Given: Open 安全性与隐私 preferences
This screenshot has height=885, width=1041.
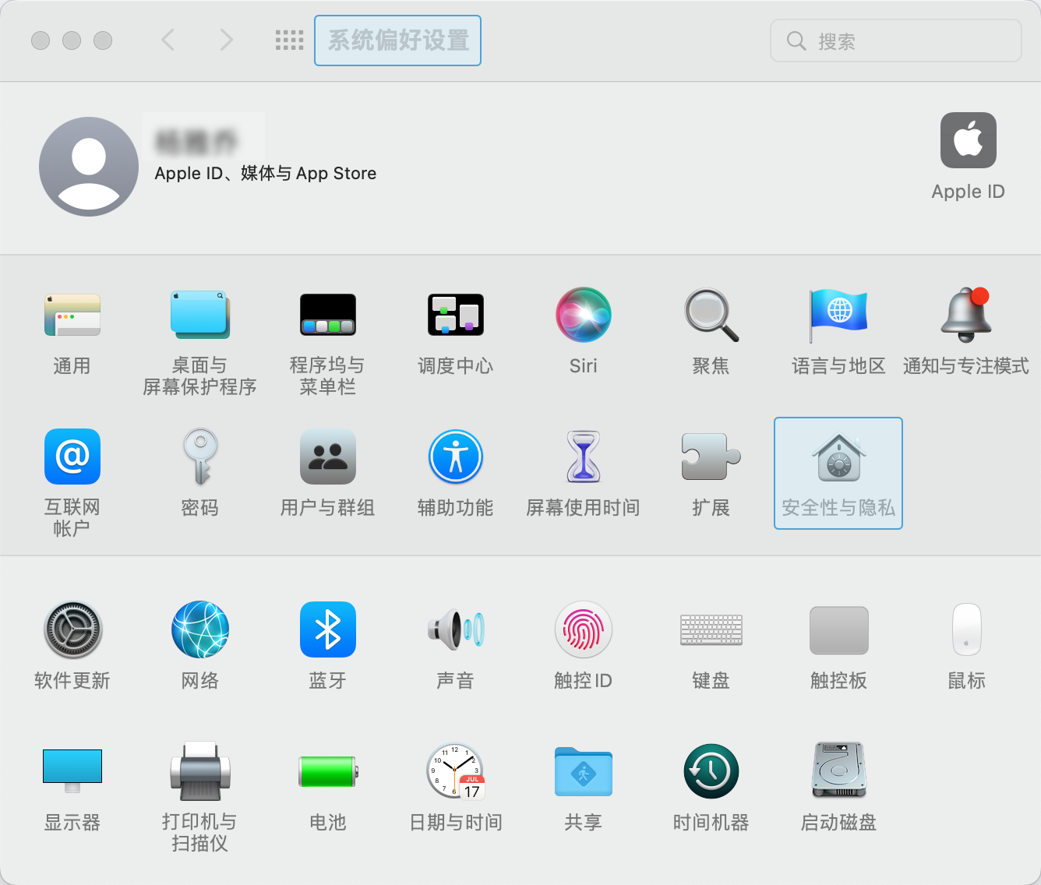Looking at the screenshot, I should [x=838, y=473].
